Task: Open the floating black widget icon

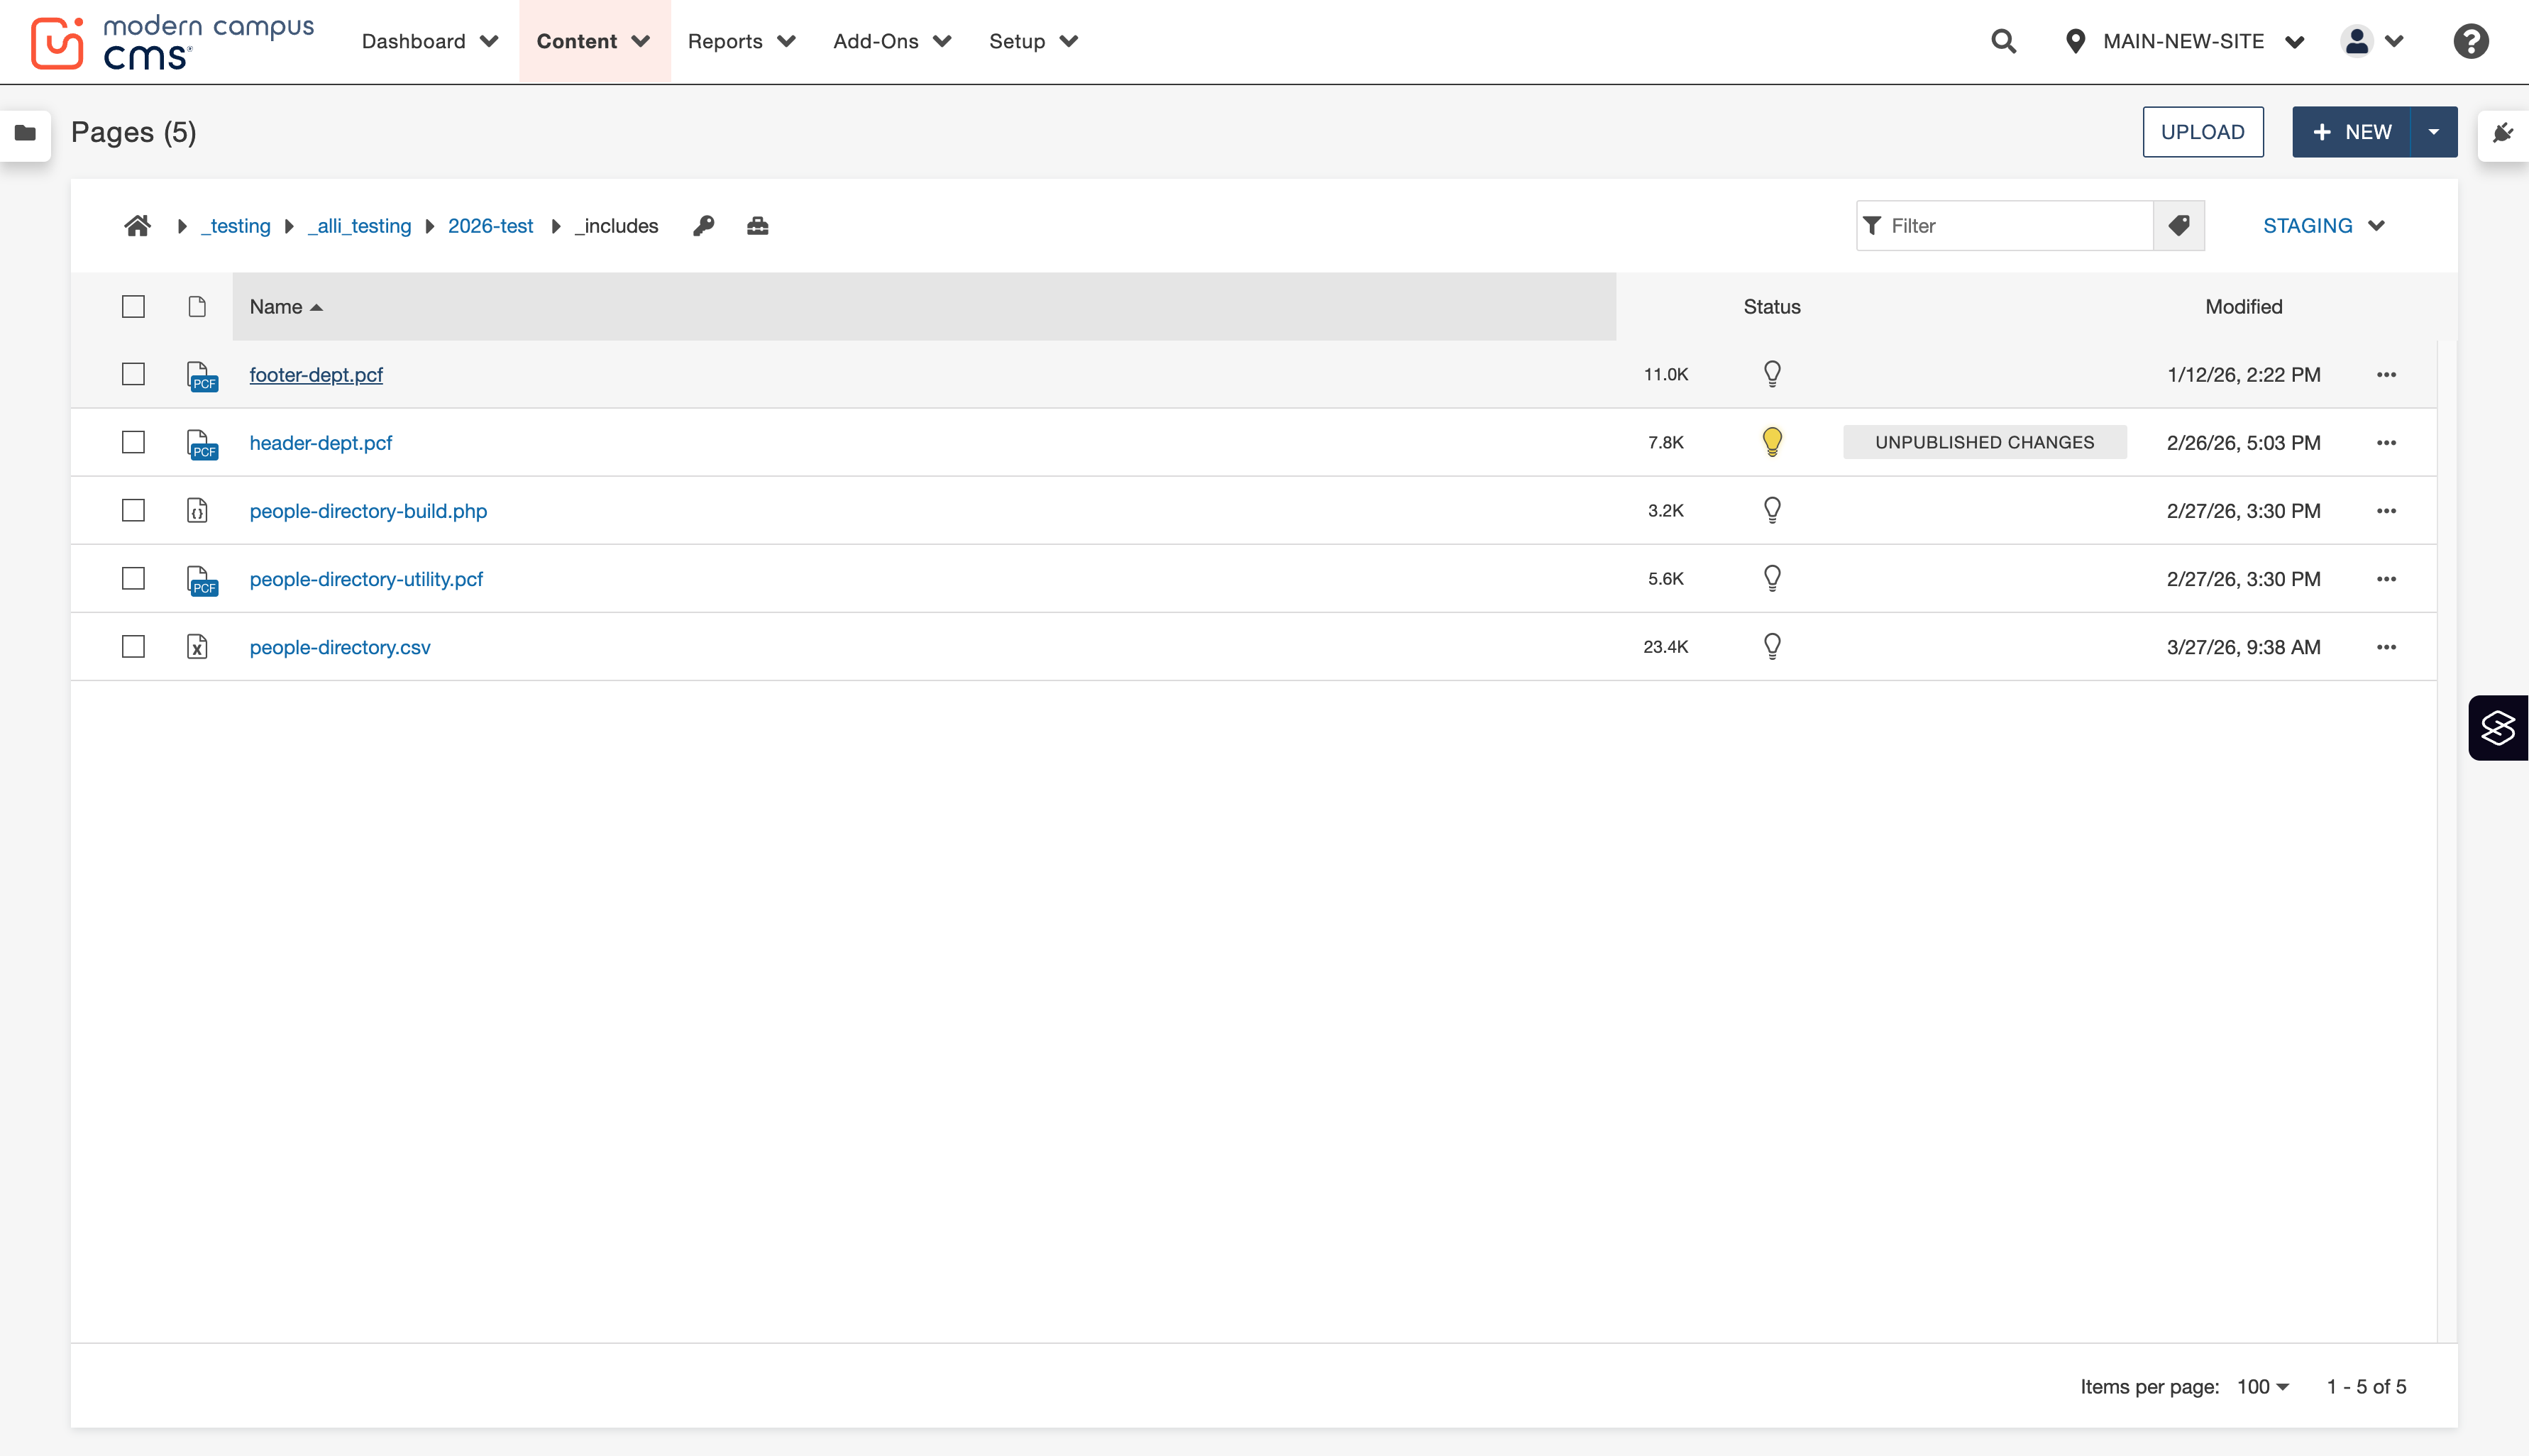Action: tap(2498, 728)
